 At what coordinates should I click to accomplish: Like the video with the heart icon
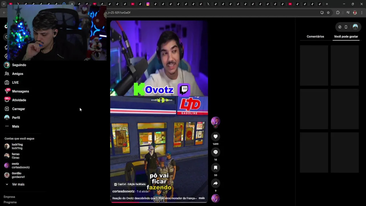[216, 136]
